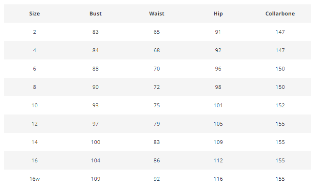The width and height of the screenshot is (314, 187).
Task: Select the size 8 row label
Action: pyautogui.click(x=34, y=87)
